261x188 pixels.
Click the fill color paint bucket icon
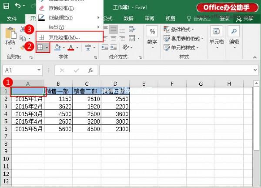tap(57, 47)
